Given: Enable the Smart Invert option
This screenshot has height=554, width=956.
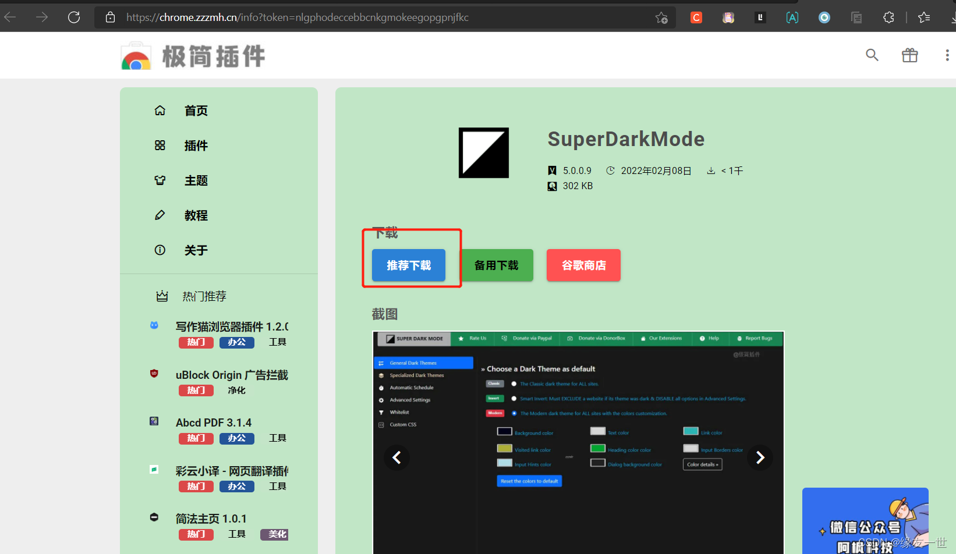Looking at the screenshot, I should click(513, 398).
